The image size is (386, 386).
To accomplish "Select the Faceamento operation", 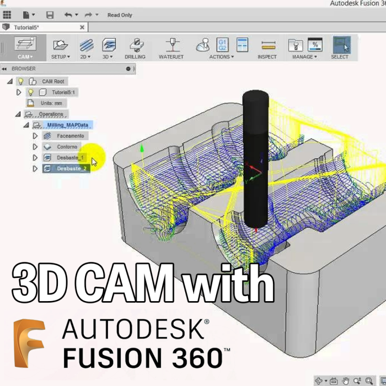I will pos(65,136).
